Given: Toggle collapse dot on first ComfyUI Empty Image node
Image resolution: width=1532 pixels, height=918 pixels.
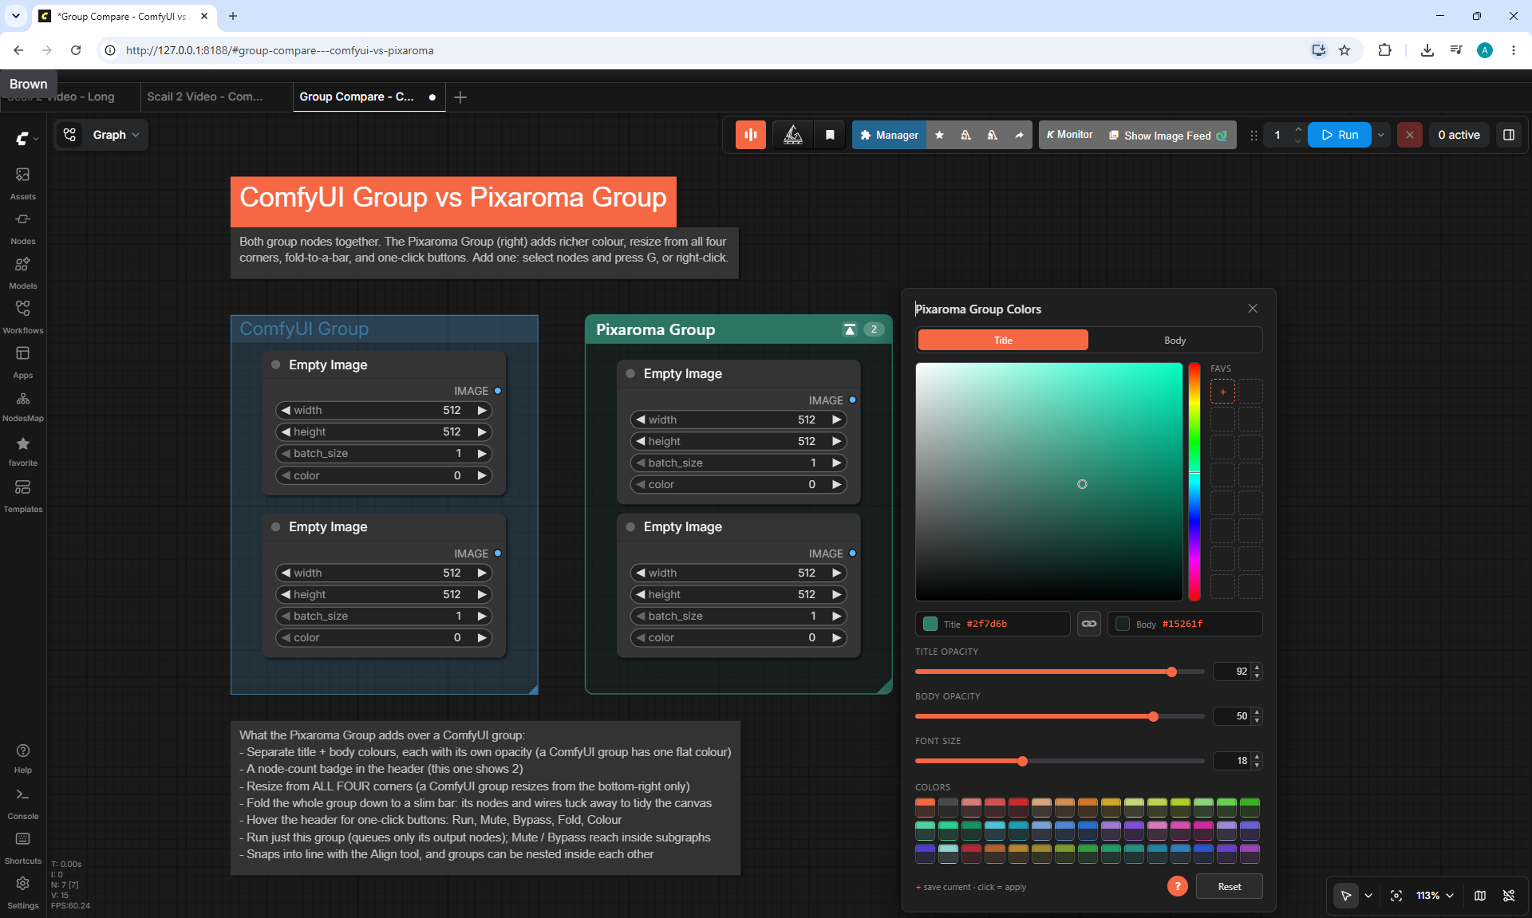Looking at the screenshot, I should 276,364.
